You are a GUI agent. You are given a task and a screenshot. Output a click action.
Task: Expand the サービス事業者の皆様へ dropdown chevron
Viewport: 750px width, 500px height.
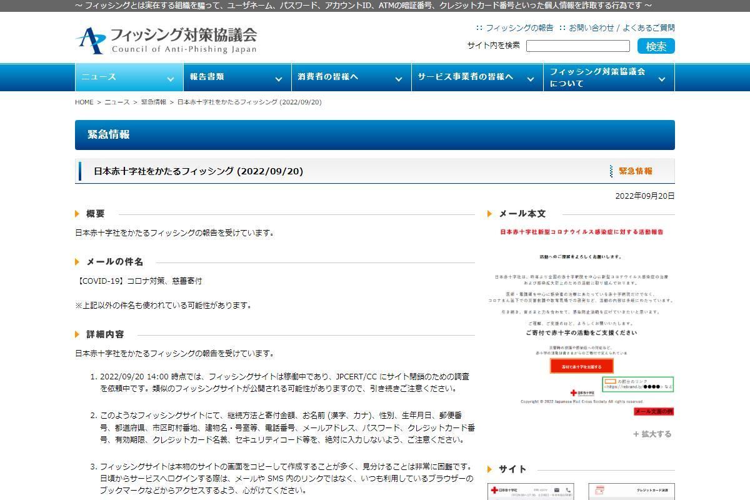(x=530, y=79)
